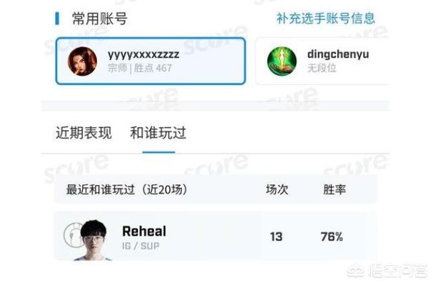This screenshot has width=436, height=286.
Task: Click the 胜率 column header
Action: [x=334, y=190]
